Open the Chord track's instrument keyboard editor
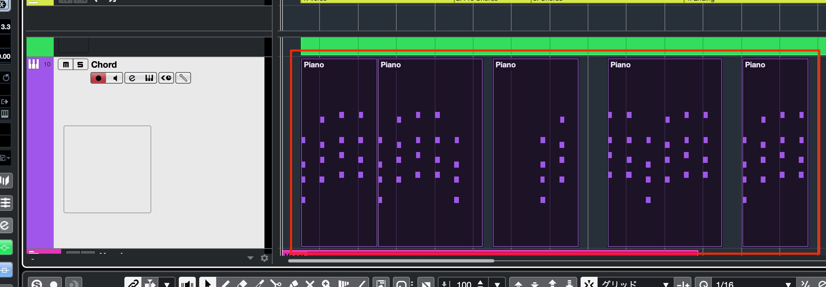 click(x=149, y=78)
